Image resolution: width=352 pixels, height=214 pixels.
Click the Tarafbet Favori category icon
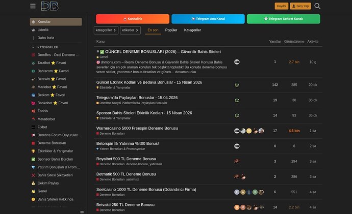tap(33, 63)
